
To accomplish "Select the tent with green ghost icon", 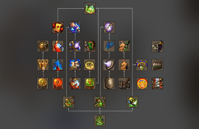I will tap(124, 46).
